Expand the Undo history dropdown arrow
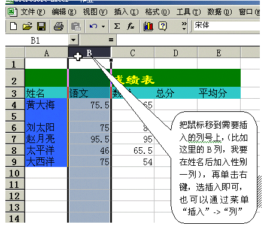Screen dimensions: 276x228 click(103, 26)
